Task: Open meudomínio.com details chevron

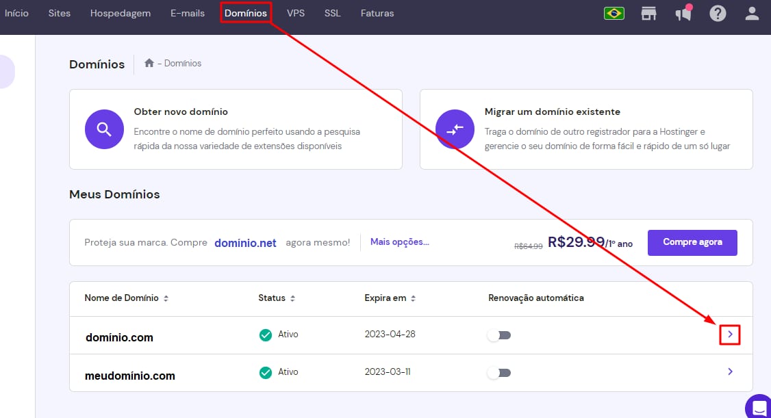Action: coord(730,371)
